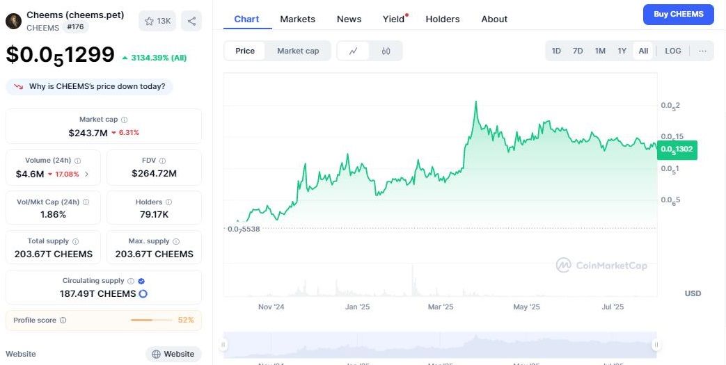Show Total supply info icon
The image size is (726, 365).
(x=75, y=241)
